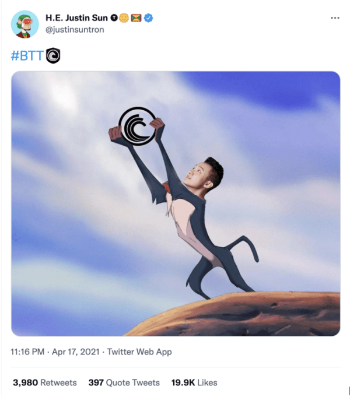Click the yellow sun emoji in the name

click(124, 19)
